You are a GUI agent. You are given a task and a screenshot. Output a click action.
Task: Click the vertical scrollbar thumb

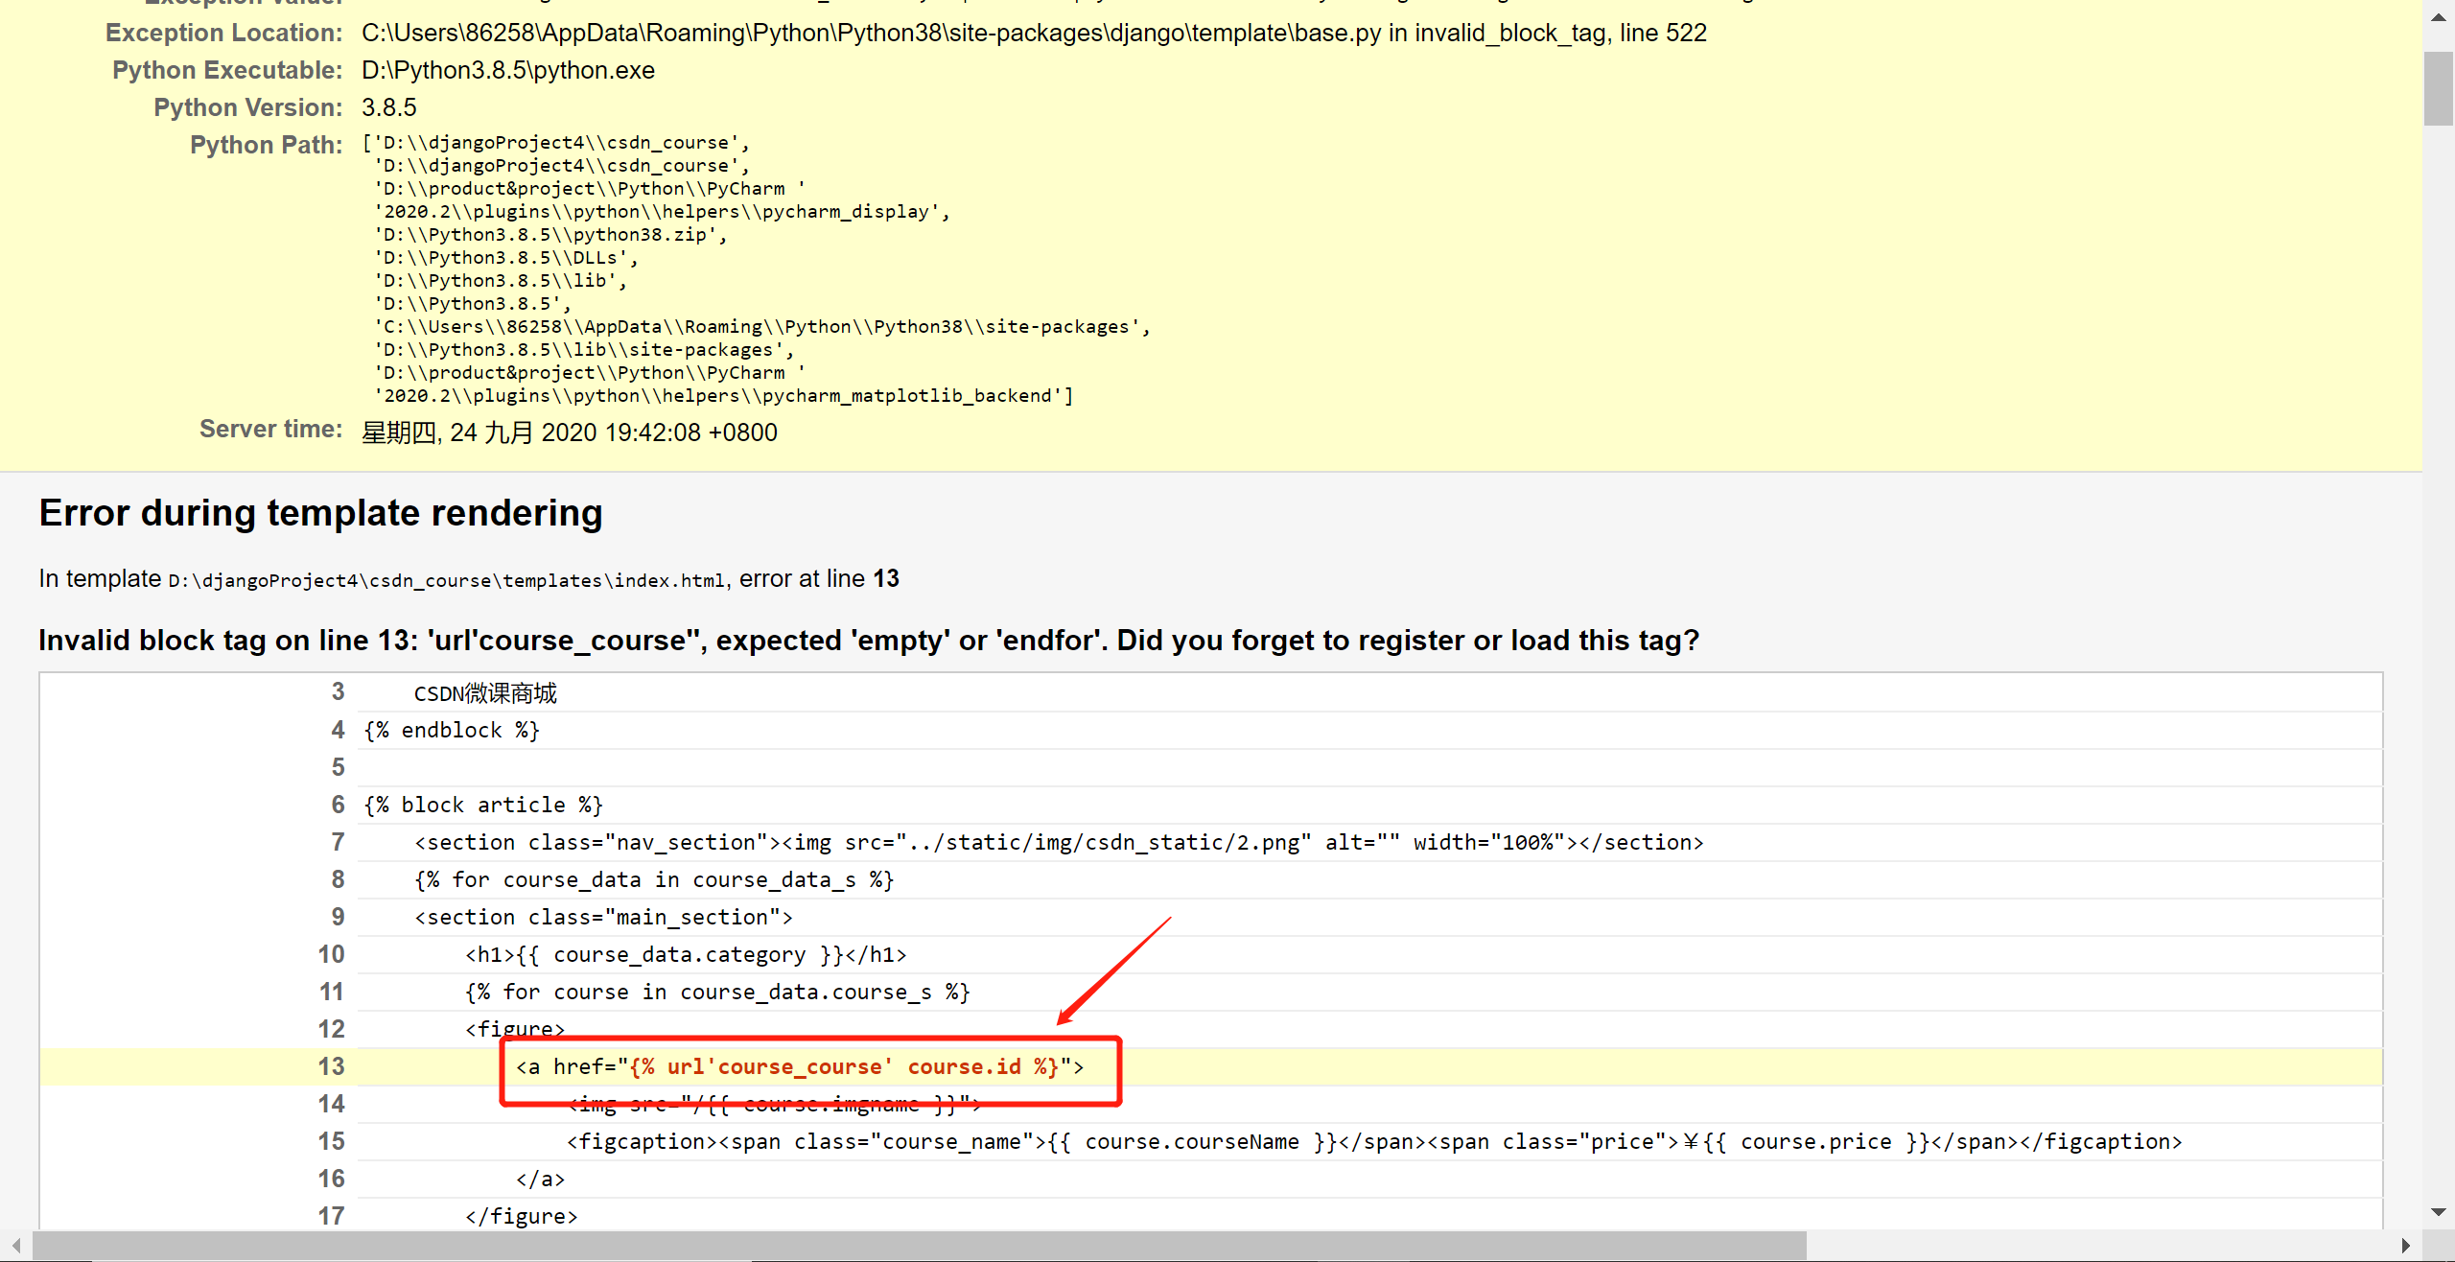pos(2438,88)
